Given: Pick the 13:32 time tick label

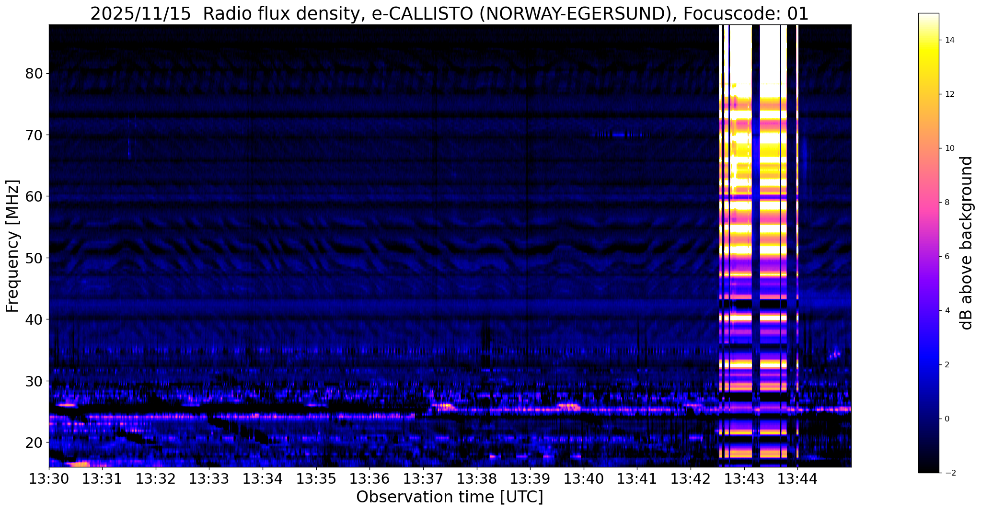Looking at the screenshot, I should pyautogui.click(x=156, y=478).
